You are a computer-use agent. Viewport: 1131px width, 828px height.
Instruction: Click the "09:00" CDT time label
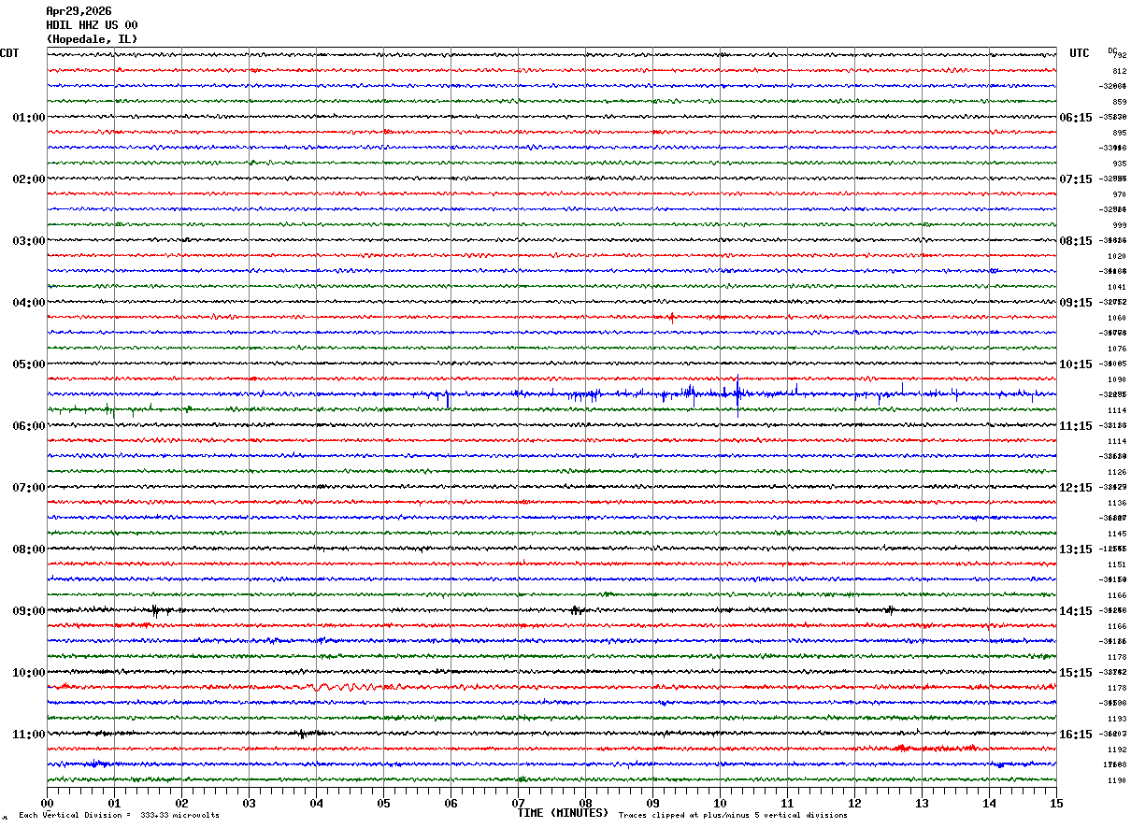[29, 611]
